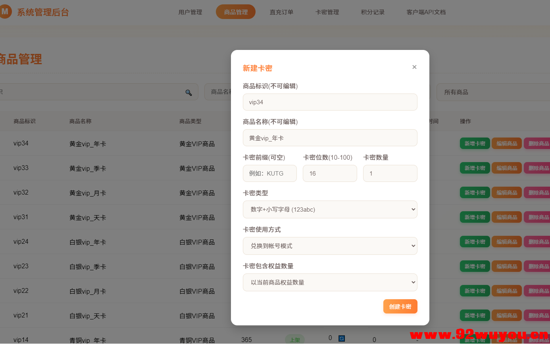This screenshot has width=550, height=344.
Task: Click 新增卡密 for vip33
Action: click(475, 168)
